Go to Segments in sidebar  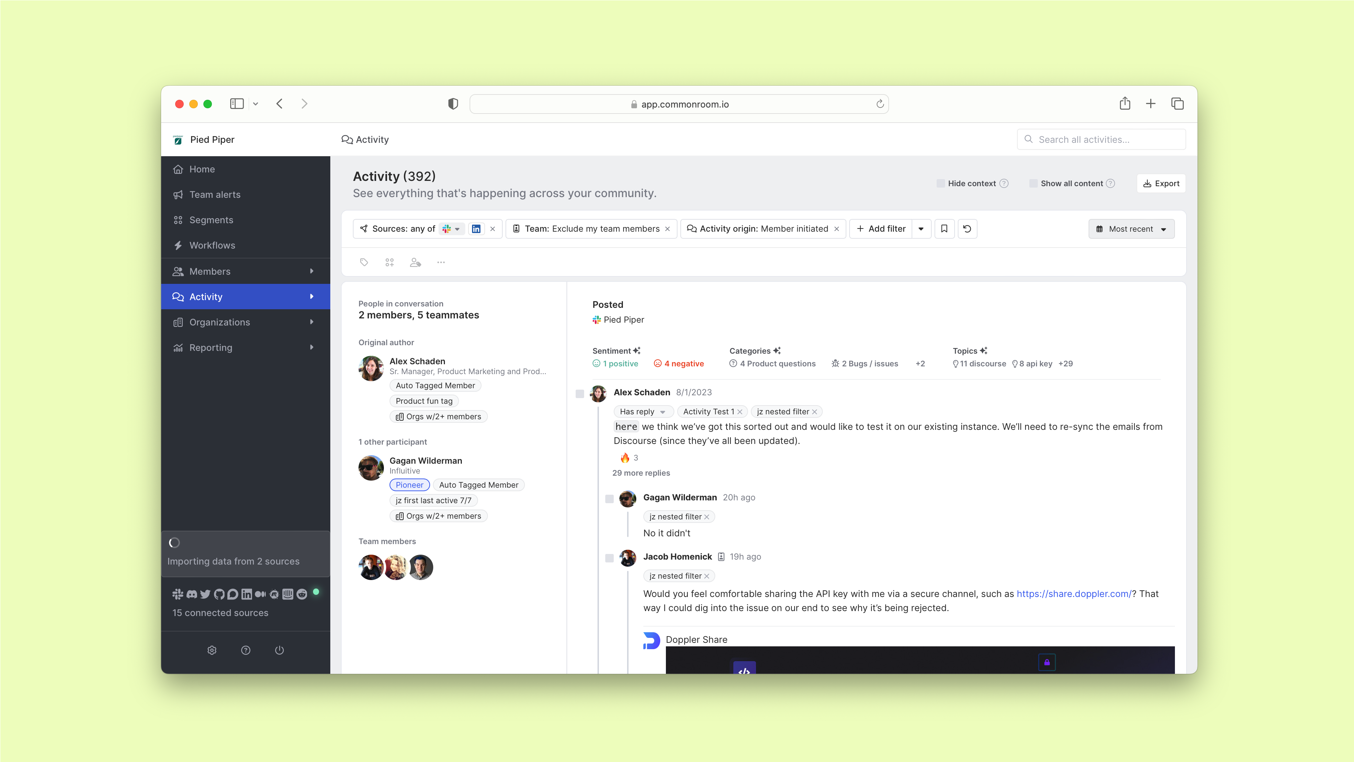211,220
